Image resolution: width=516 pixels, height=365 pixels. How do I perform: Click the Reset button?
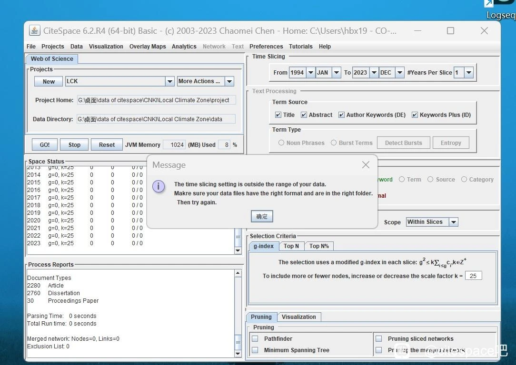point(107,144)
